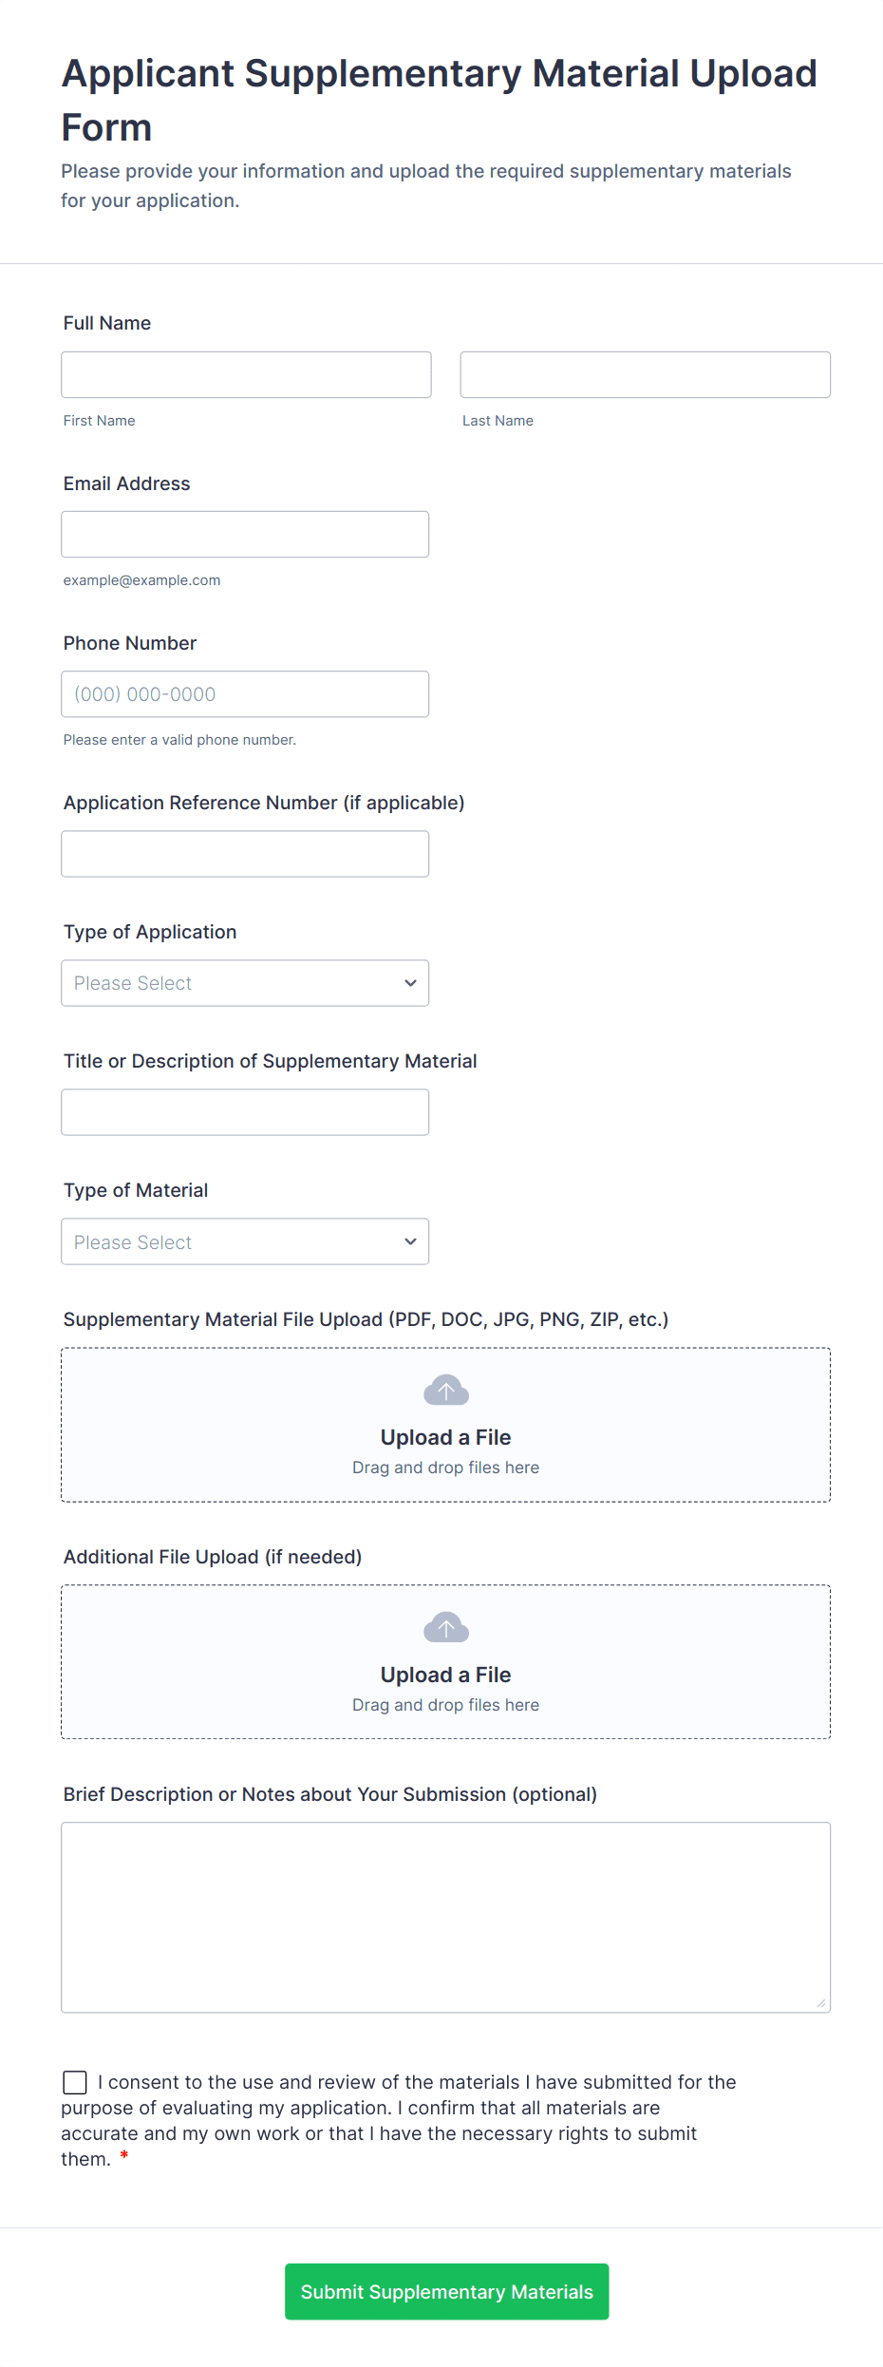Click the Title or Description of Supplementary Material field
This screenshot has height=2367, width=883.
245,1112
